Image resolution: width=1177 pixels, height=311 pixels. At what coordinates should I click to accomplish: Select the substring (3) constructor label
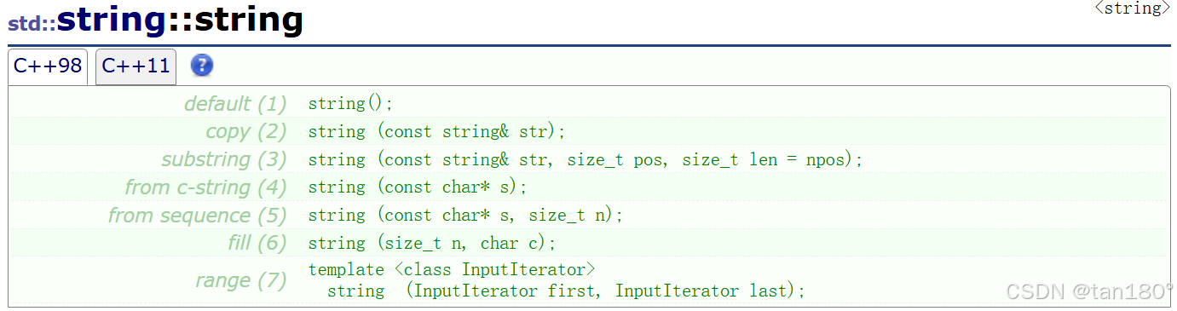(x=224, y=160)
